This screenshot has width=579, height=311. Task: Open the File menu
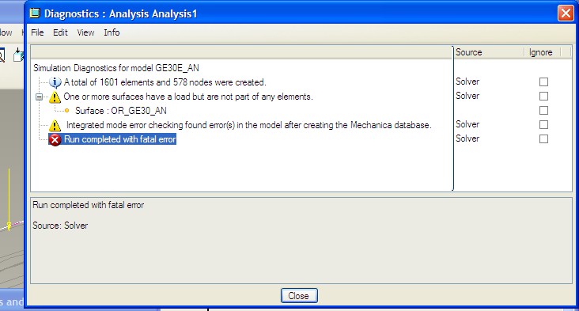pos(37,32)
